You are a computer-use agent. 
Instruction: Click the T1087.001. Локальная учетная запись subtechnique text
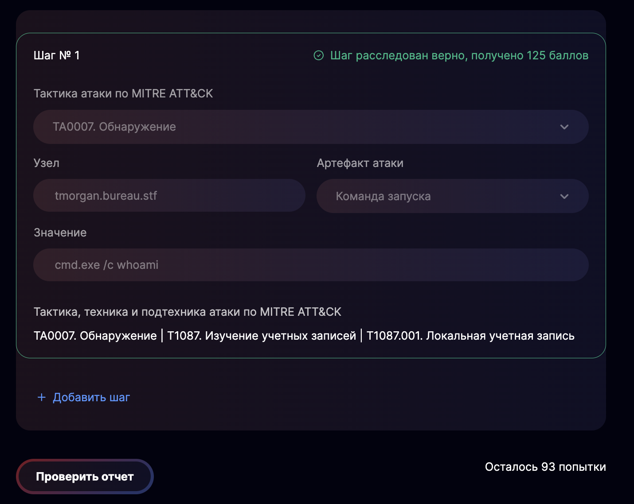470,336
